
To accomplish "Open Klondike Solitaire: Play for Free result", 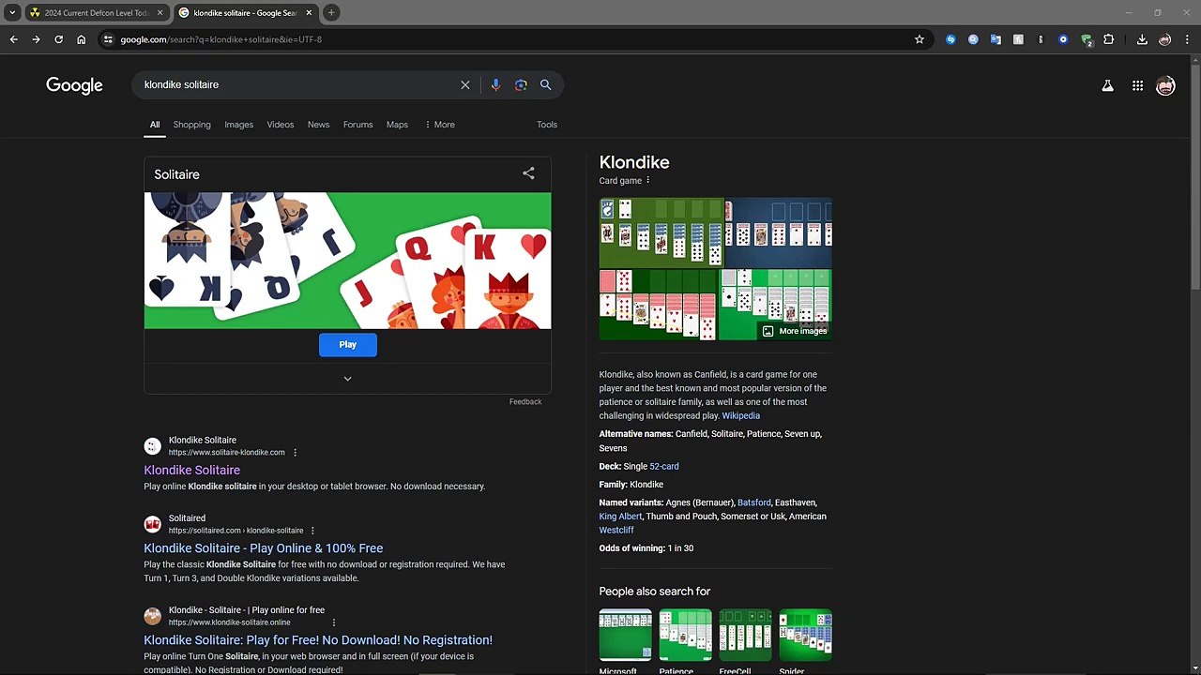I will pos(318,640).
